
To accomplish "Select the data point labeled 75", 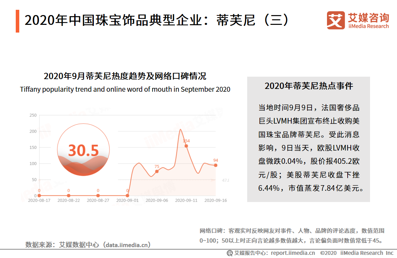I will (157, 172).
